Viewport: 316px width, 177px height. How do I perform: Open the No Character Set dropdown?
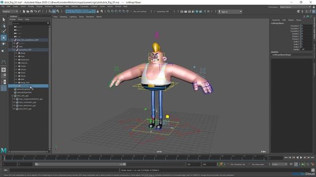coord(238,164)
